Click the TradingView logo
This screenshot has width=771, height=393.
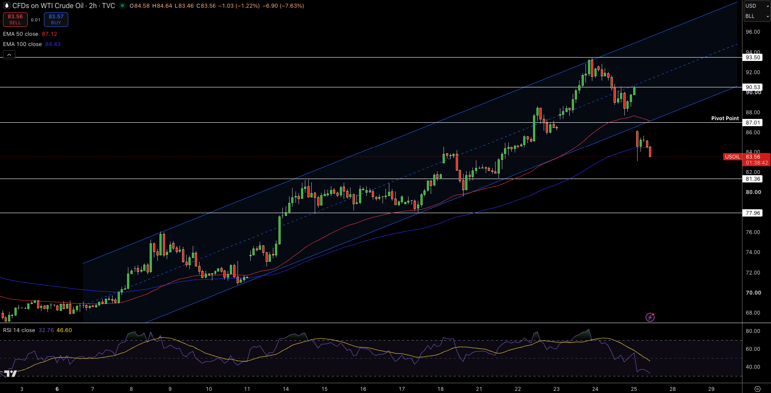pyautogui.click(x=10, y=373)
